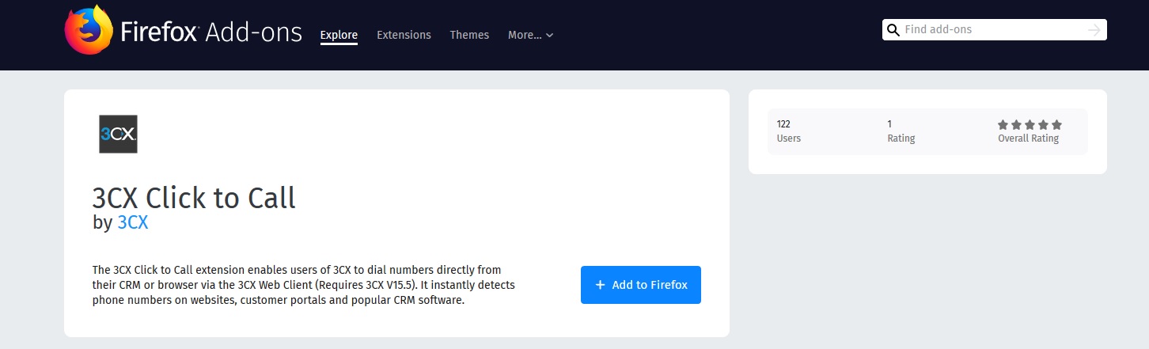Go to the Extensions section
The width and height of the screenshot is (1149, 349).
point(404,35)
